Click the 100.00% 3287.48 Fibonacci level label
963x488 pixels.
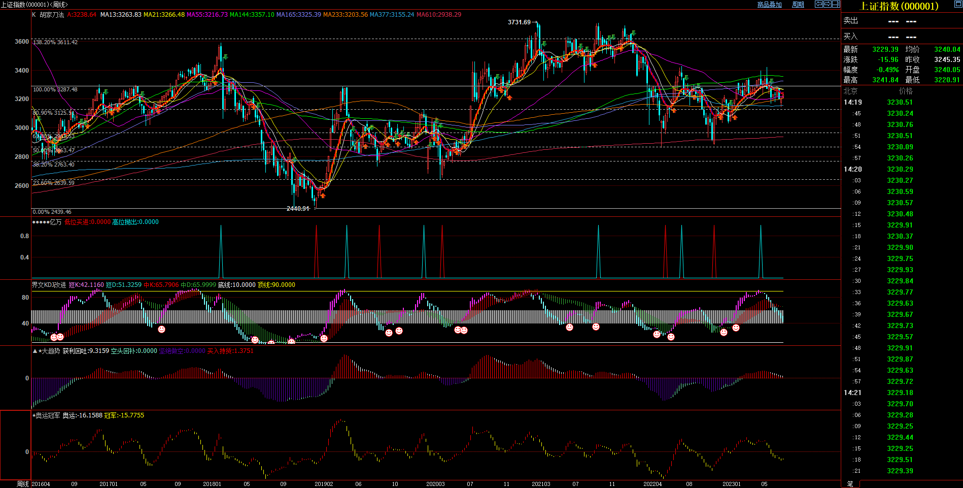pos(55,89)
